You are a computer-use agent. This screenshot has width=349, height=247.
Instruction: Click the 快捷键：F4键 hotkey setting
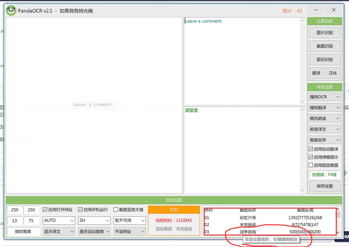click(x=324, y=175)
